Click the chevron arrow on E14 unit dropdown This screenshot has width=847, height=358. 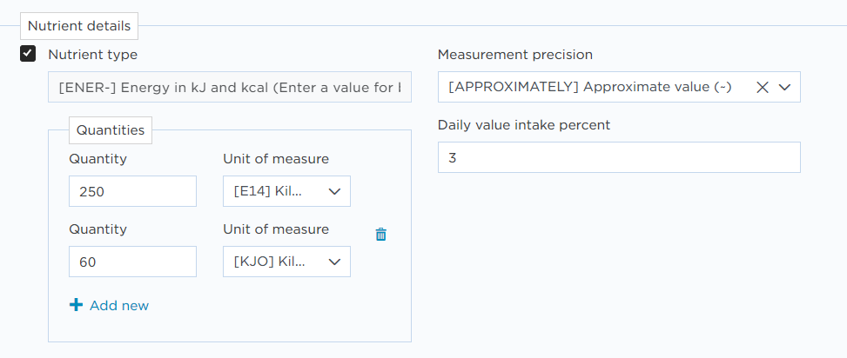tap(334, 191)
